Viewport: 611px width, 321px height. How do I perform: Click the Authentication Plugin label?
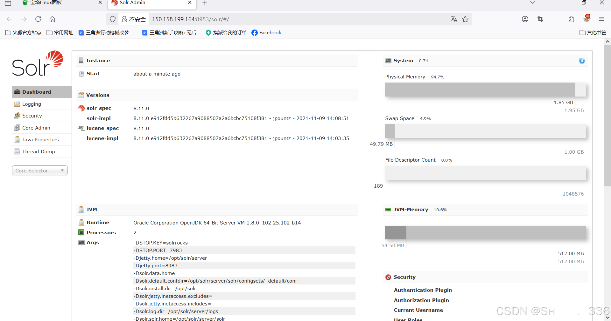423,290
